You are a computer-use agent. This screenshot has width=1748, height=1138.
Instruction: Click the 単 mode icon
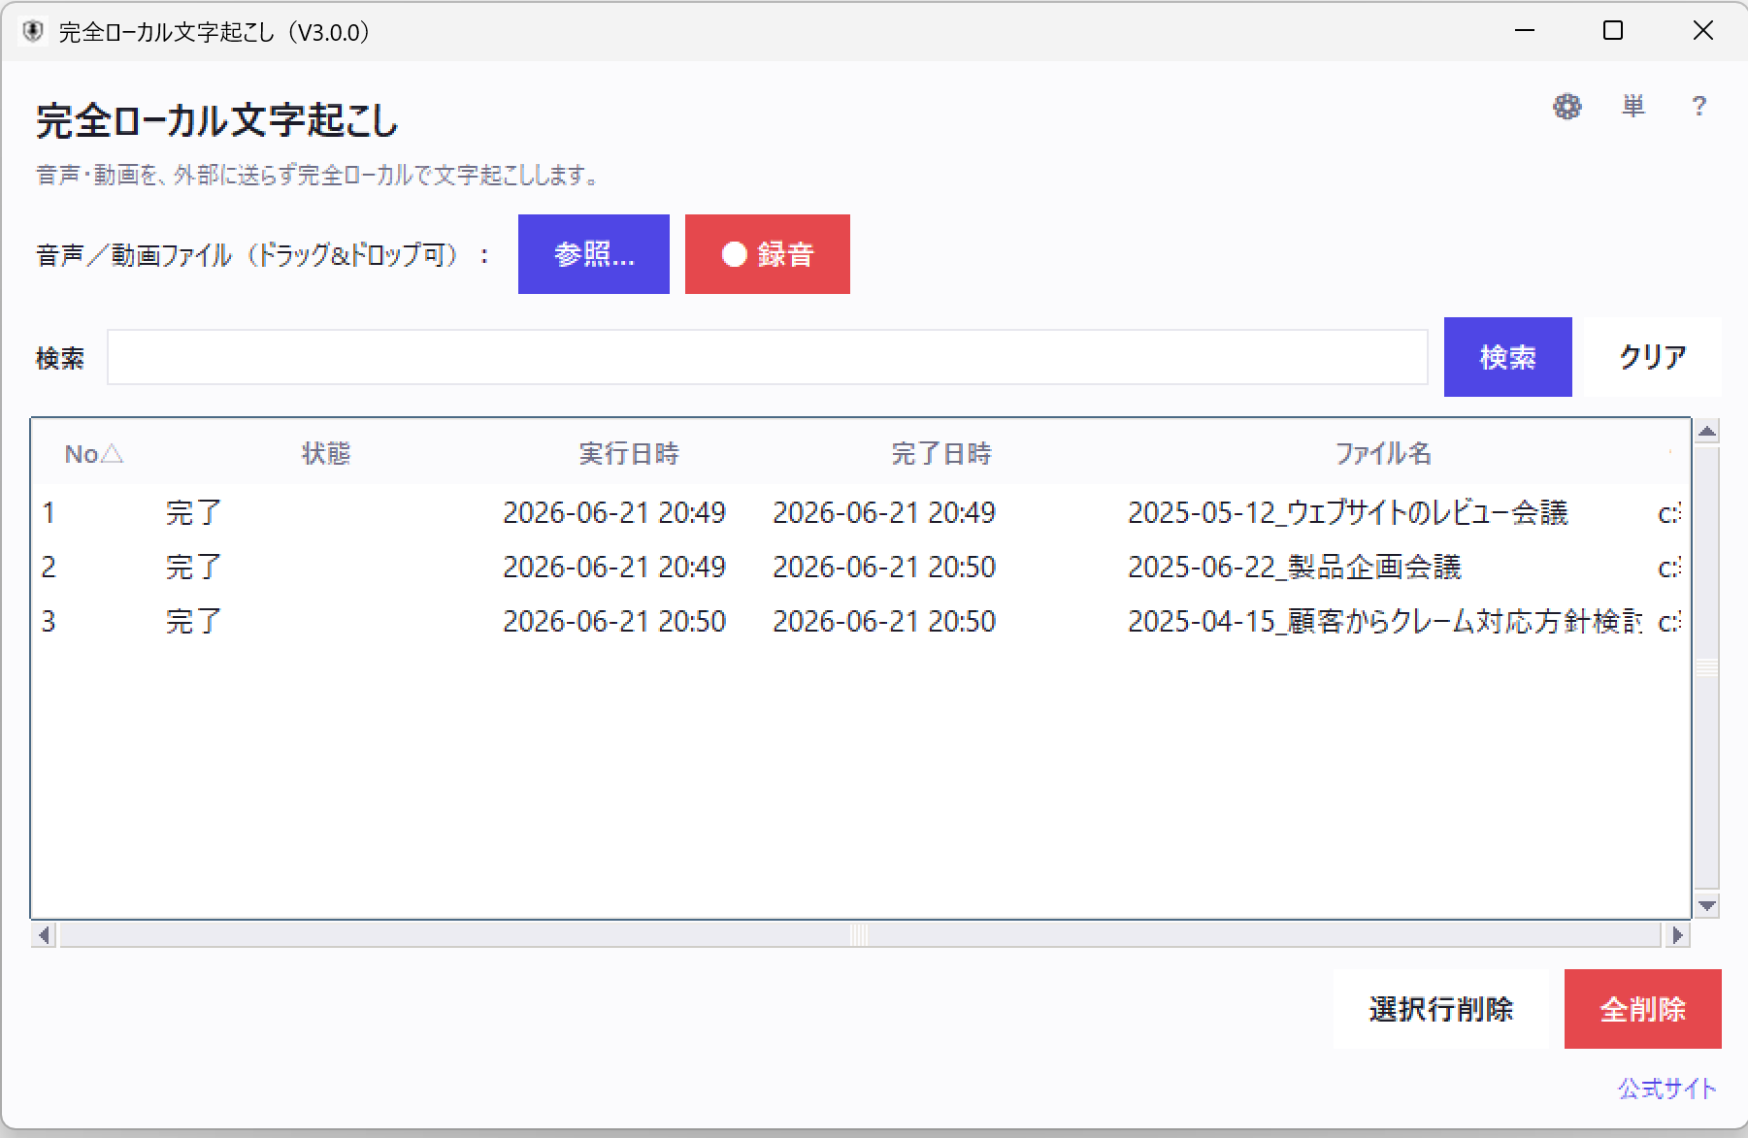[1633, 106]
